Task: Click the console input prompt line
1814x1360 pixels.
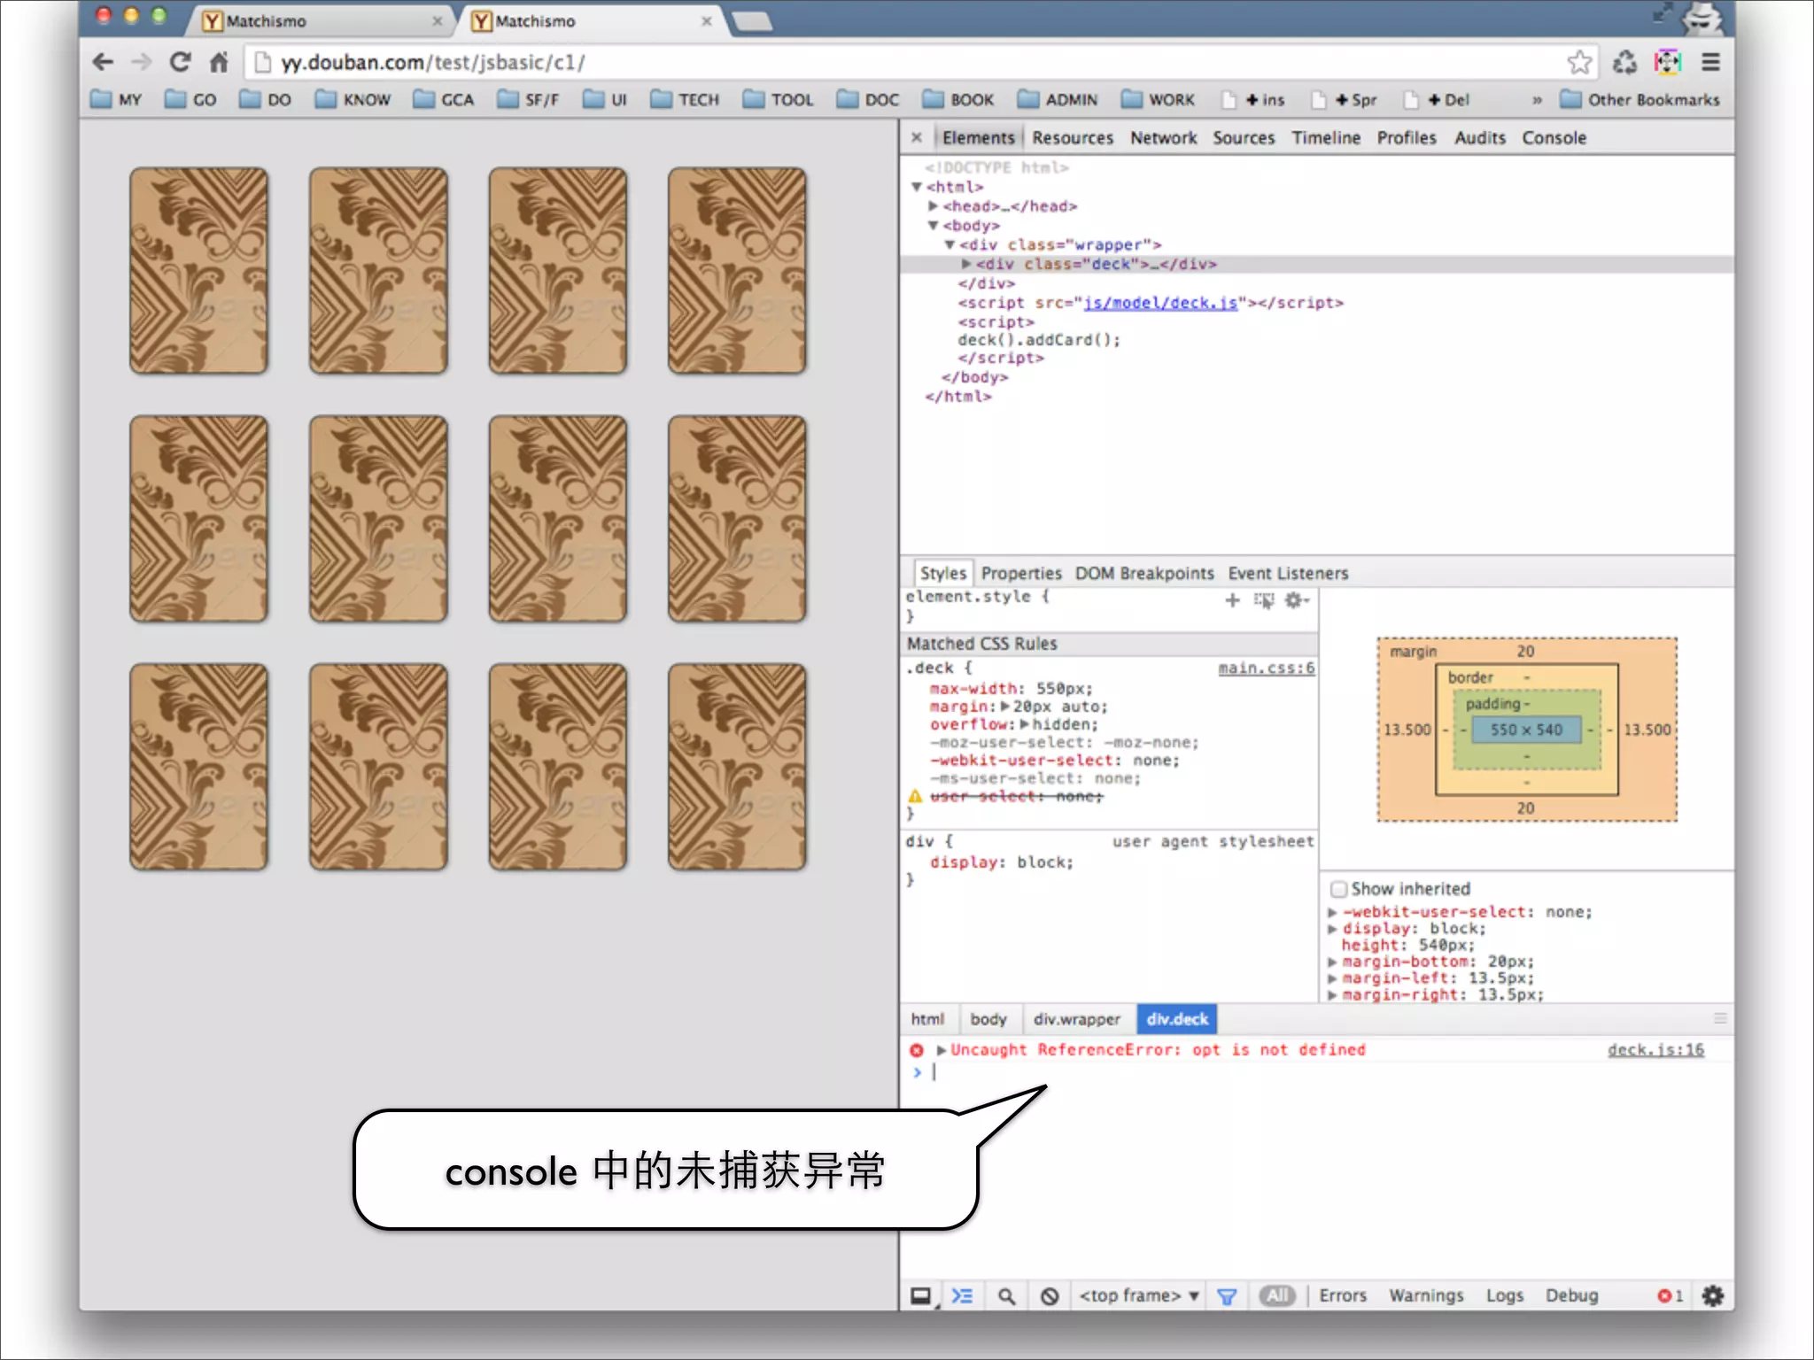Action: [1316, 1072]
